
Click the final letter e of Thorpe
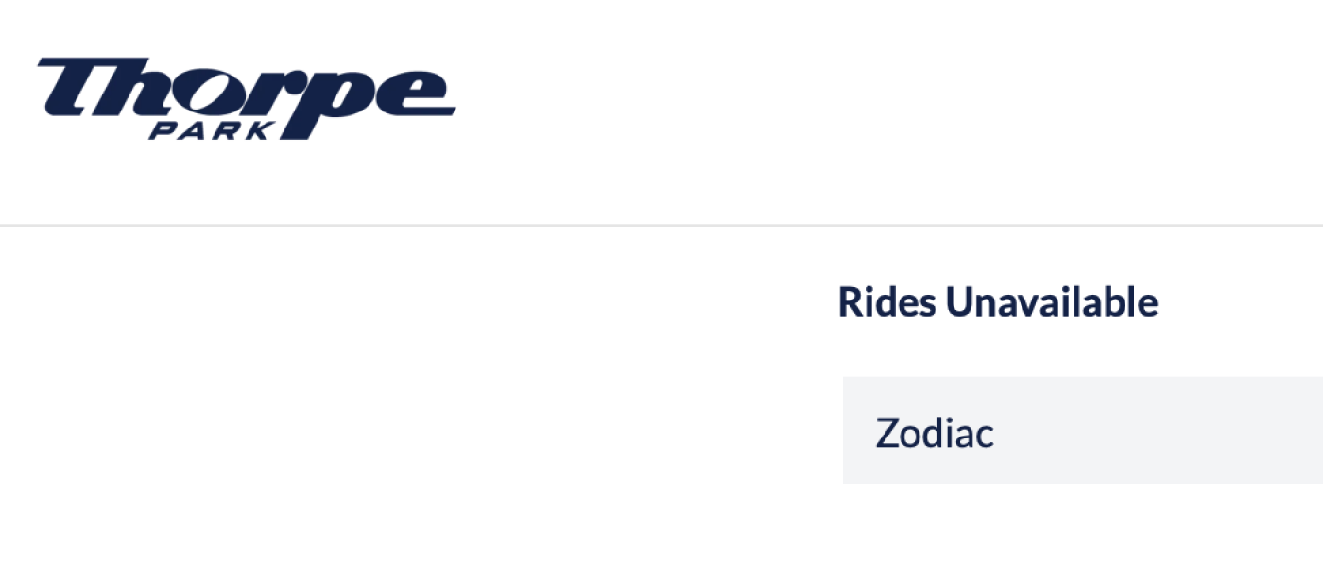pos(414,94)
